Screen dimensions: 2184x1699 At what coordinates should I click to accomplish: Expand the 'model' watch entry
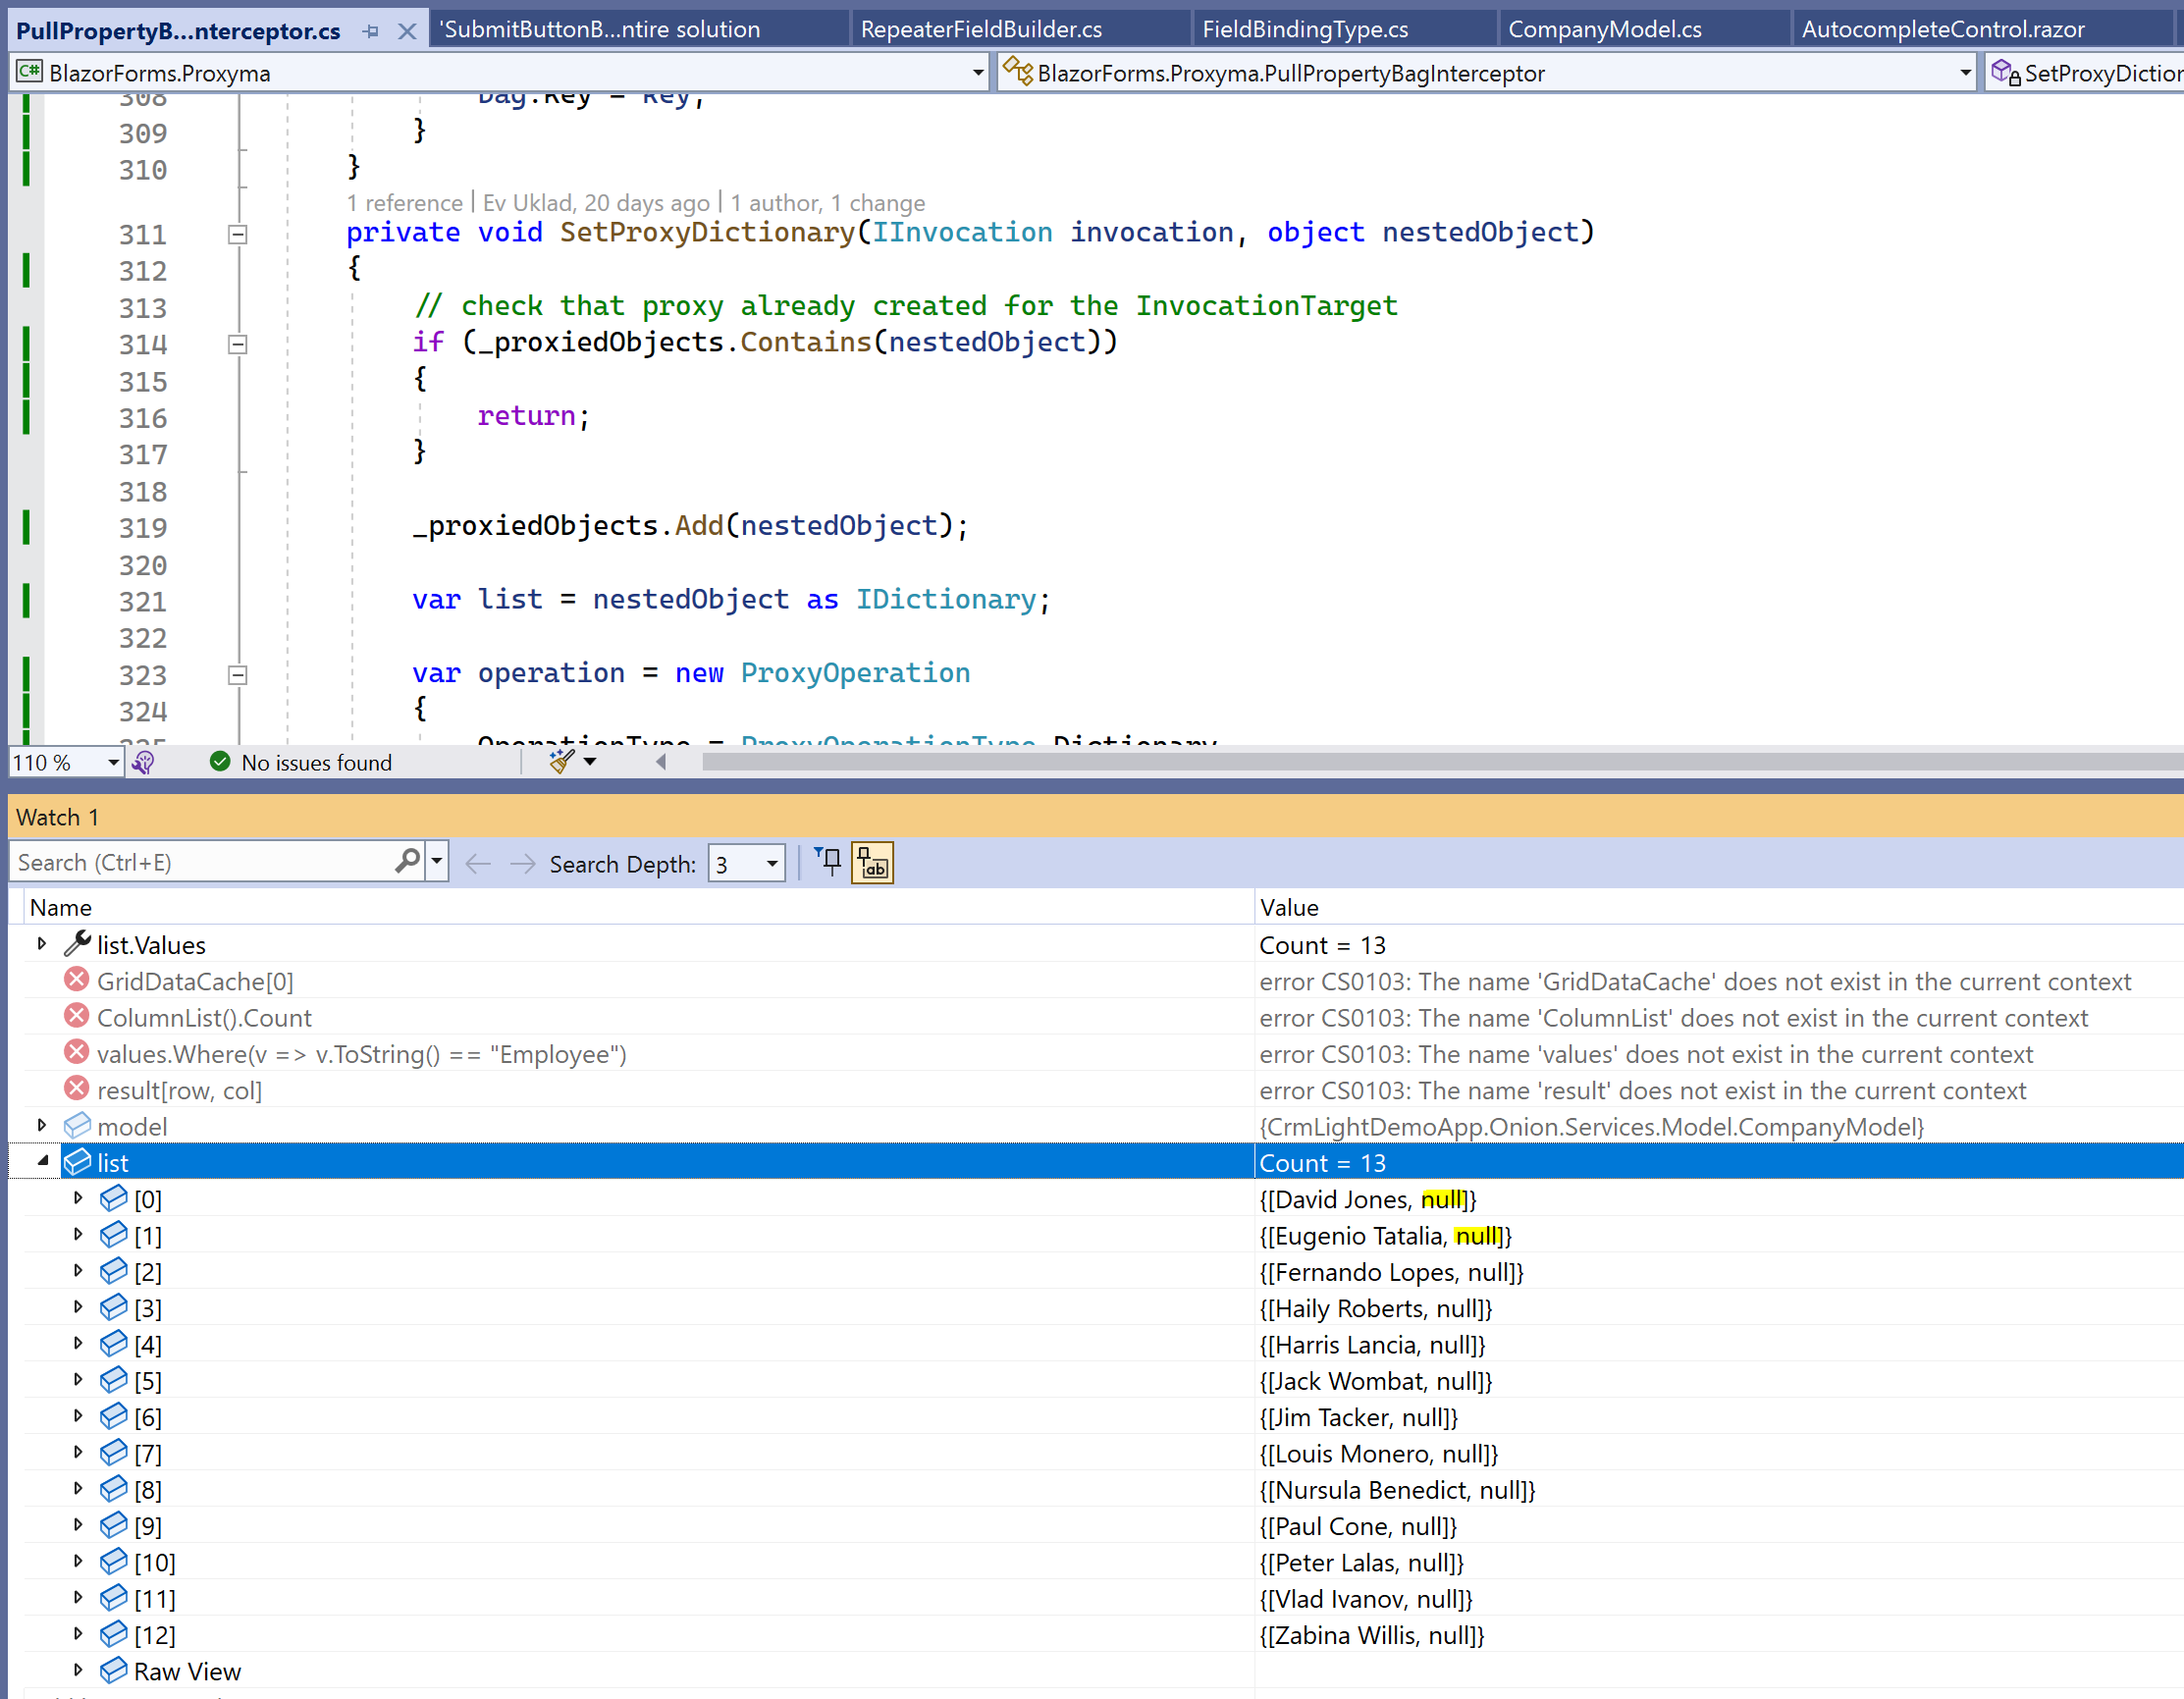pyautogui.click(x=41, y=1125)
